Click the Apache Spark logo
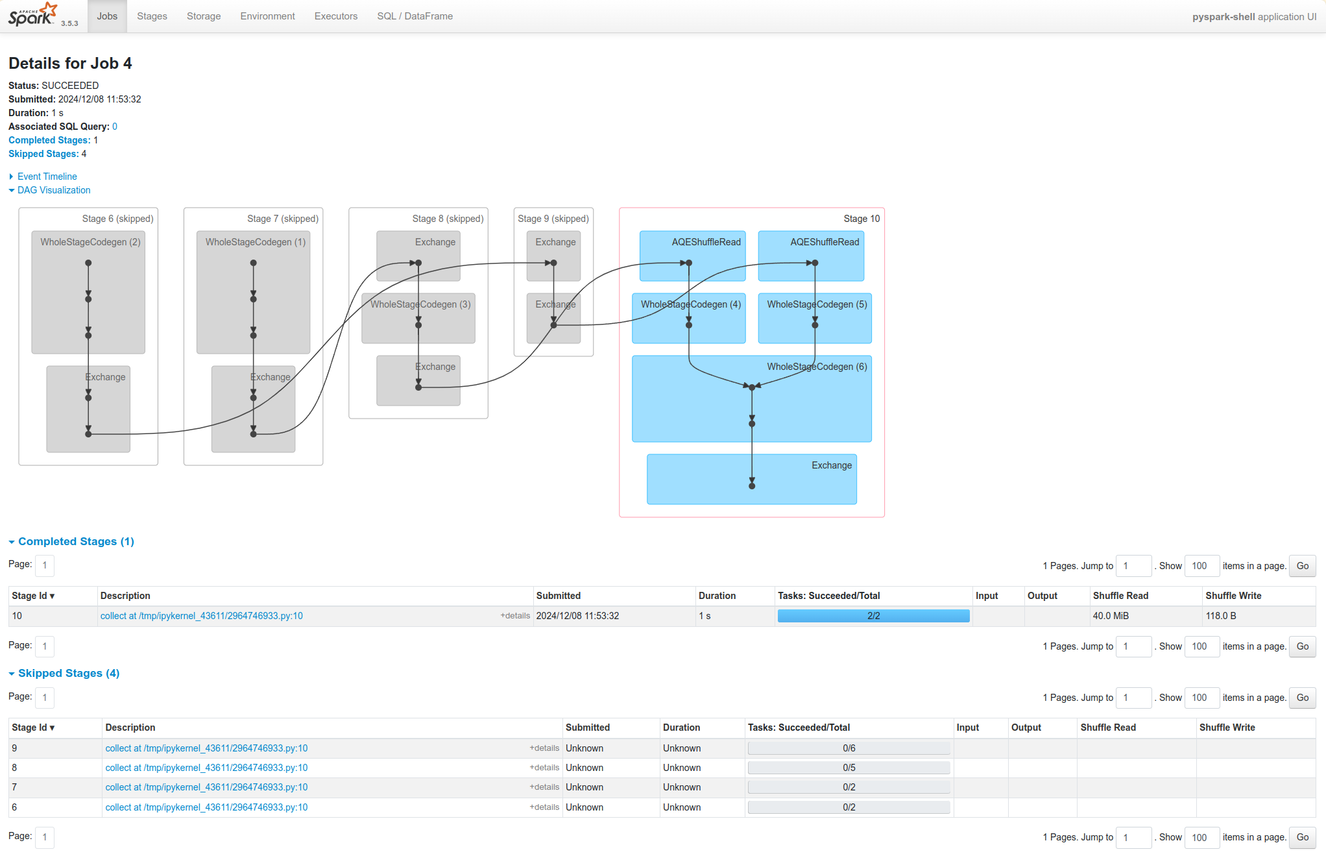The height and width of the screenshot is (856, 1326). click(x=34, y=14)
